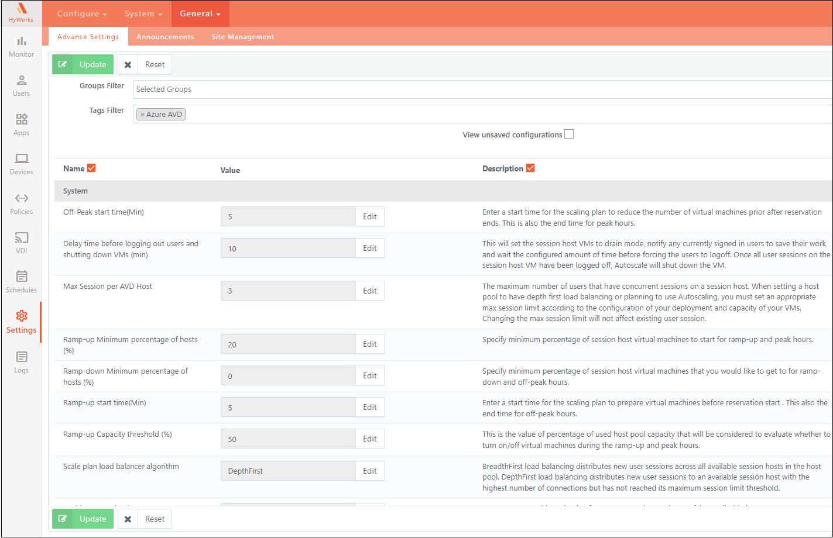
Task: Expand the System dropdown menu
Action: (143, 13)
